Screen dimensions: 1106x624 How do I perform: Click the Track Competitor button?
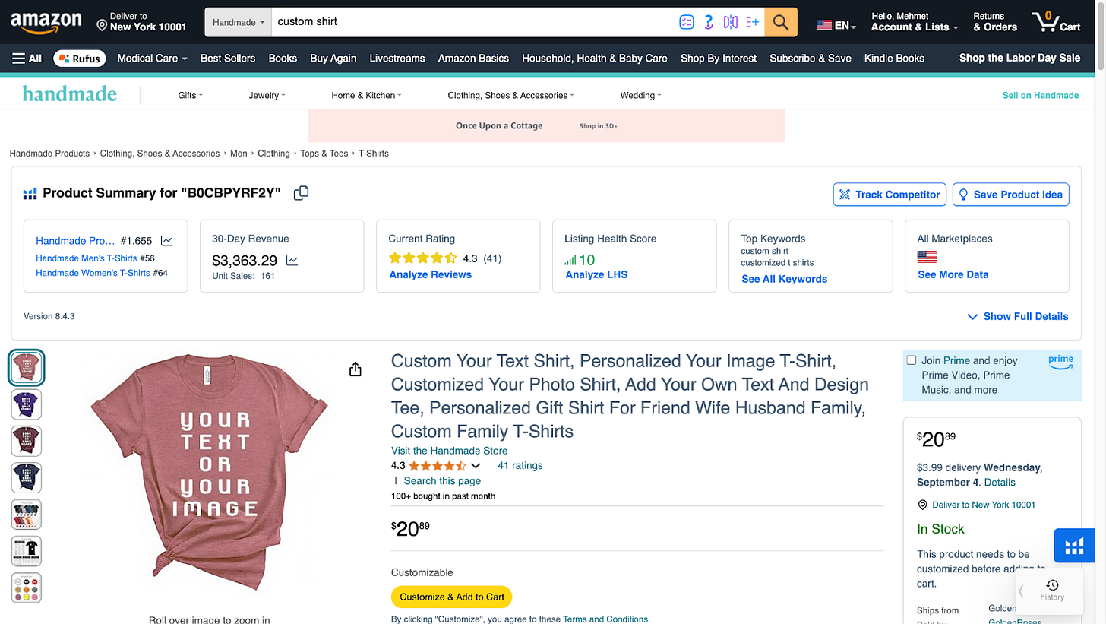[890, 195]
